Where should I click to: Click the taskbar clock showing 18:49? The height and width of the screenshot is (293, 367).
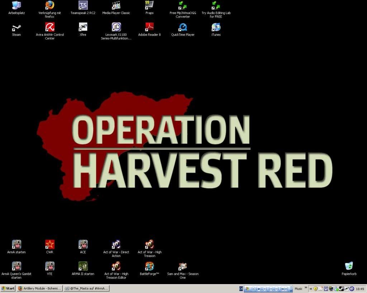[360, 289]
